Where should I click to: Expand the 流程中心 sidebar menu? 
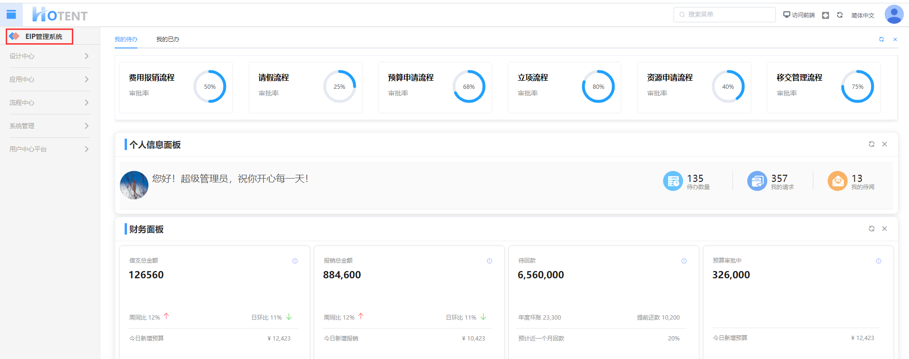click(49, 103)
